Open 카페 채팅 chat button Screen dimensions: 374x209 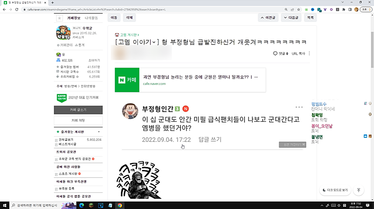[x=78, y=120]
